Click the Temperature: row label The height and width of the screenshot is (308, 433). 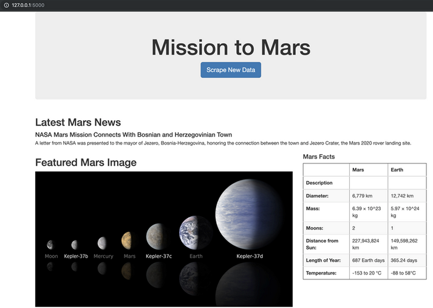tap(326, 273)
